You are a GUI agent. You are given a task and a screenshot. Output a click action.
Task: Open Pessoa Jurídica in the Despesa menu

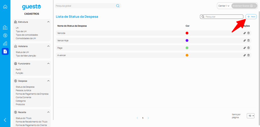[23, 90]
